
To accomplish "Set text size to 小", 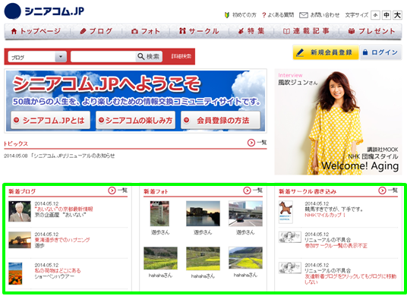I will tap(375, 15).
